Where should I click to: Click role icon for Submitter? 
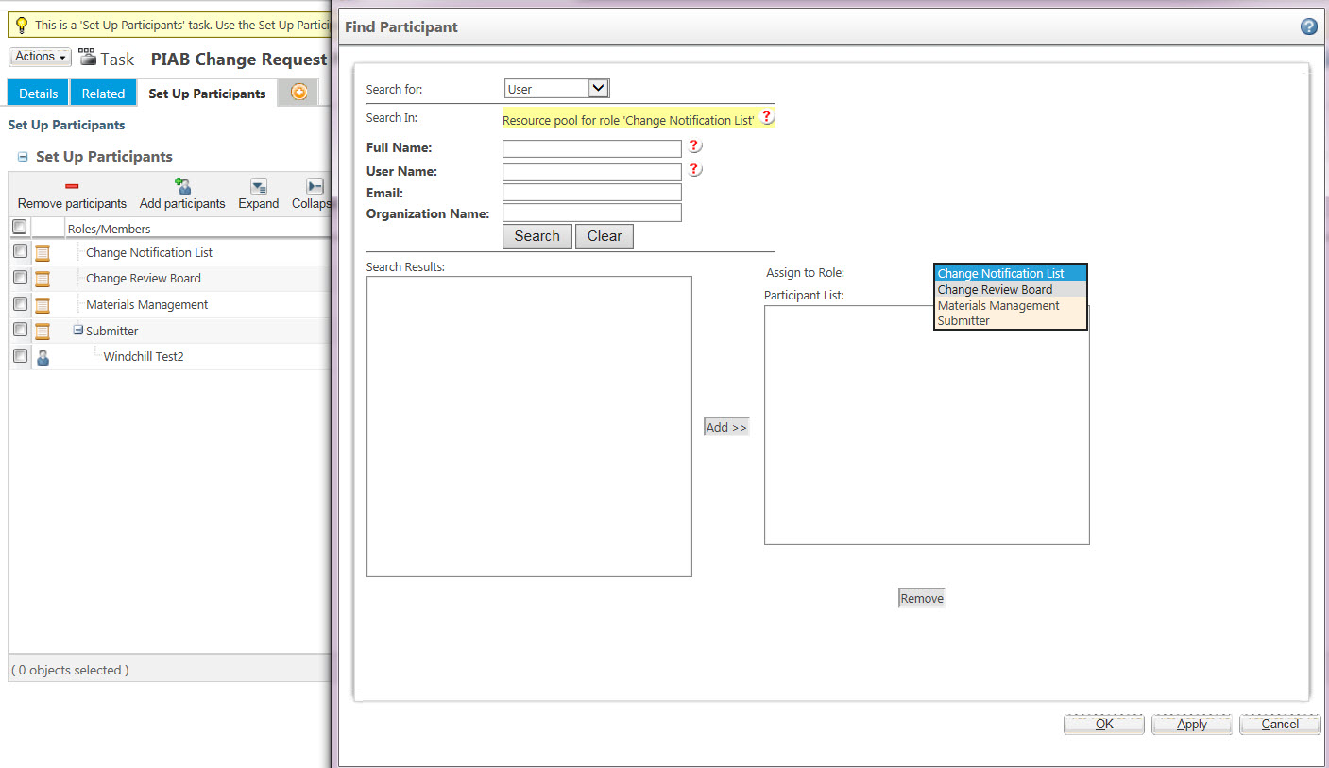click(43, 332)
